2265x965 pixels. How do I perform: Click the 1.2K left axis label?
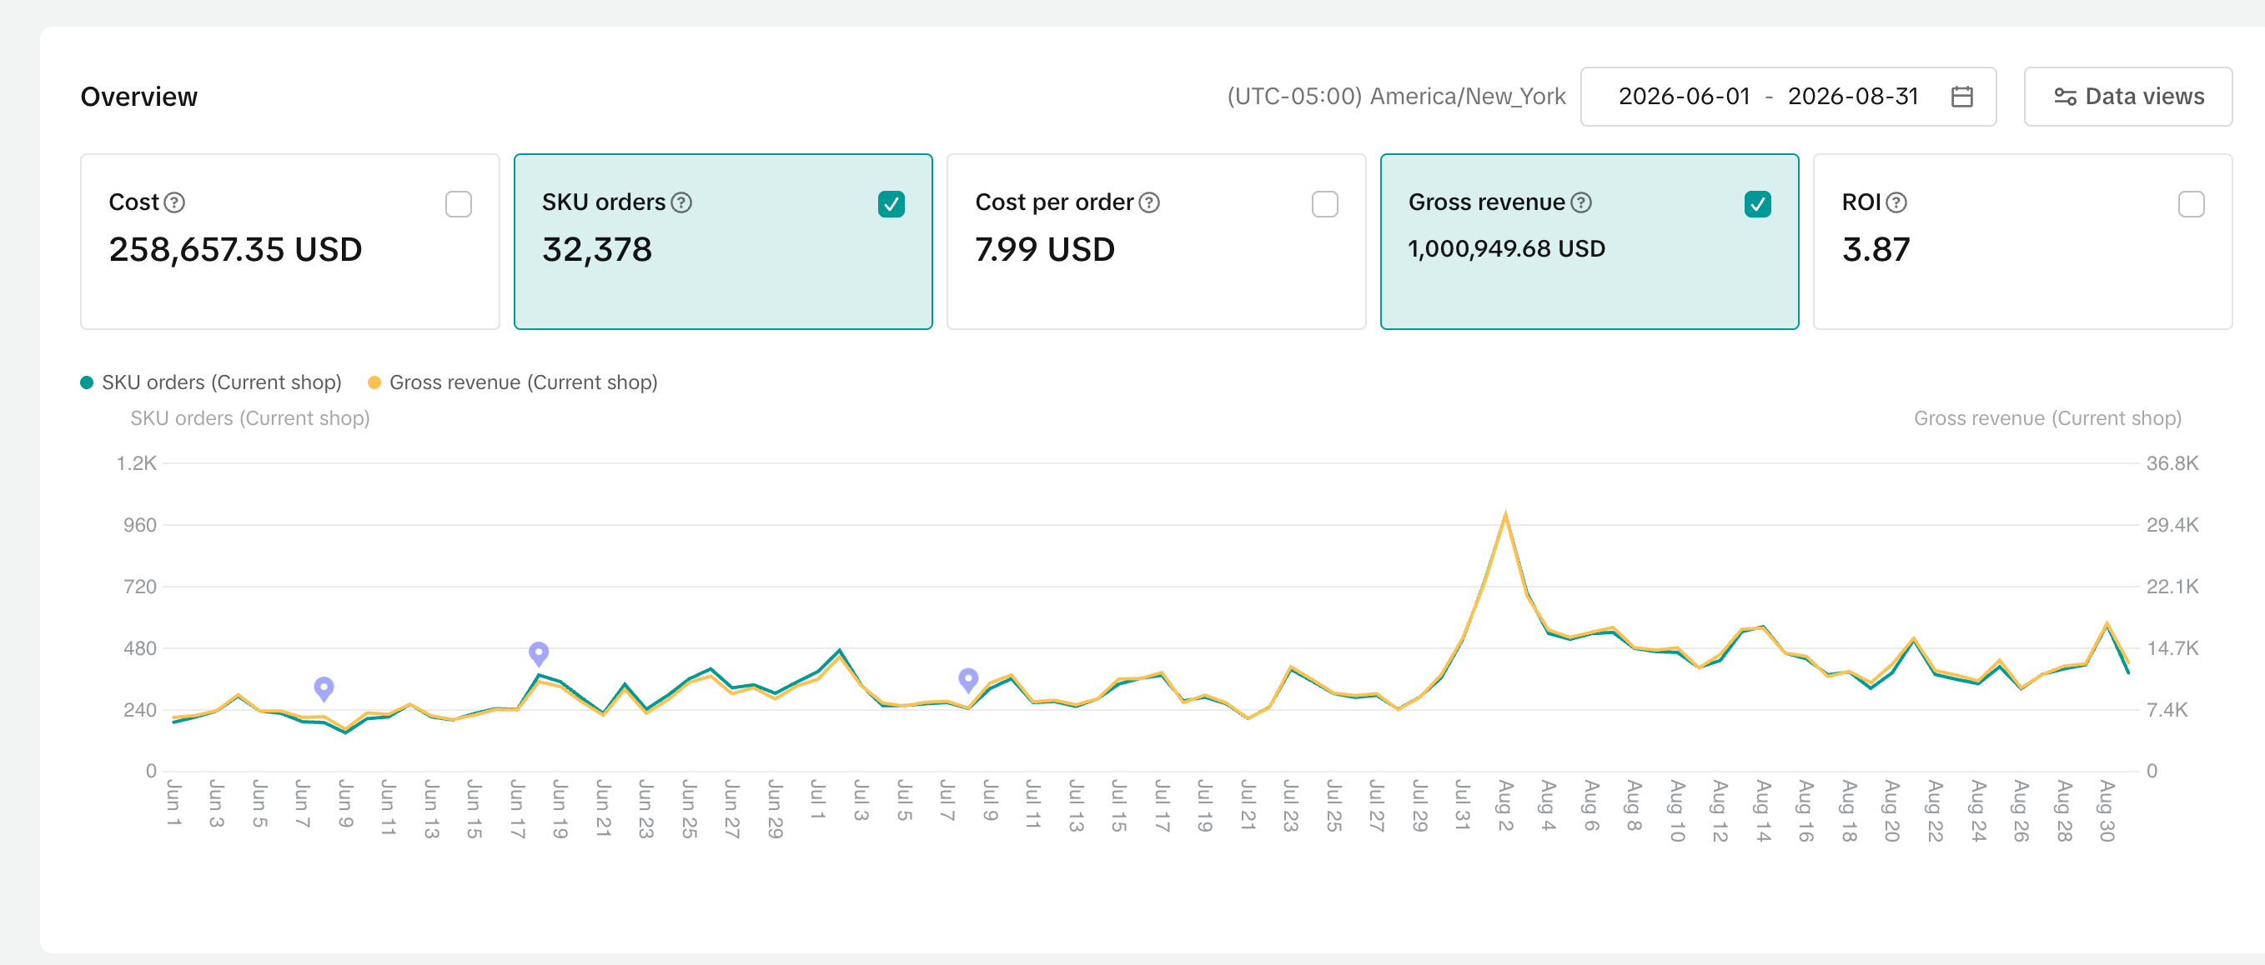coord(136,463)
